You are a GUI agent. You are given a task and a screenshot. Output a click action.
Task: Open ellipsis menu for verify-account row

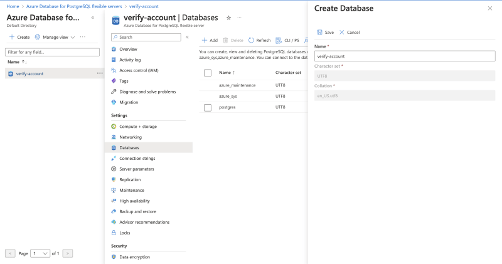click(100, 73)
